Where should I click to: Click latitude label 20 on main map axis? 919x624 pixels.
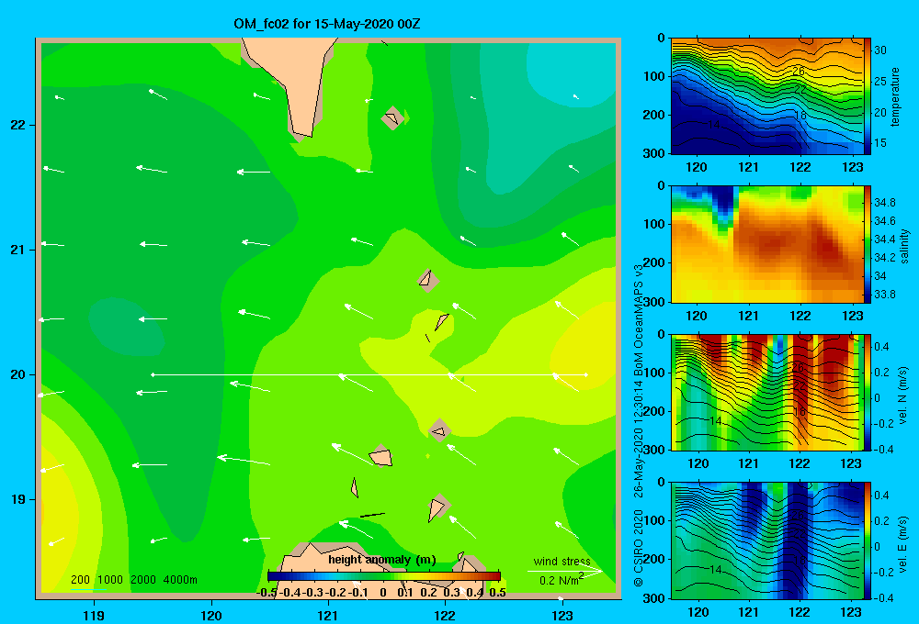click(18, 374)
